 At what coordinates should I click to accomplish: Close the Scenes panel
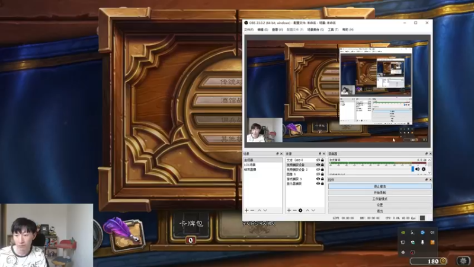[281, 154]
